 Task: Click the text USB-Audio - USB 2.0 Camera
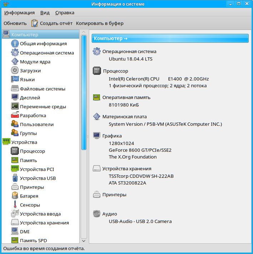tap(140, 222)
